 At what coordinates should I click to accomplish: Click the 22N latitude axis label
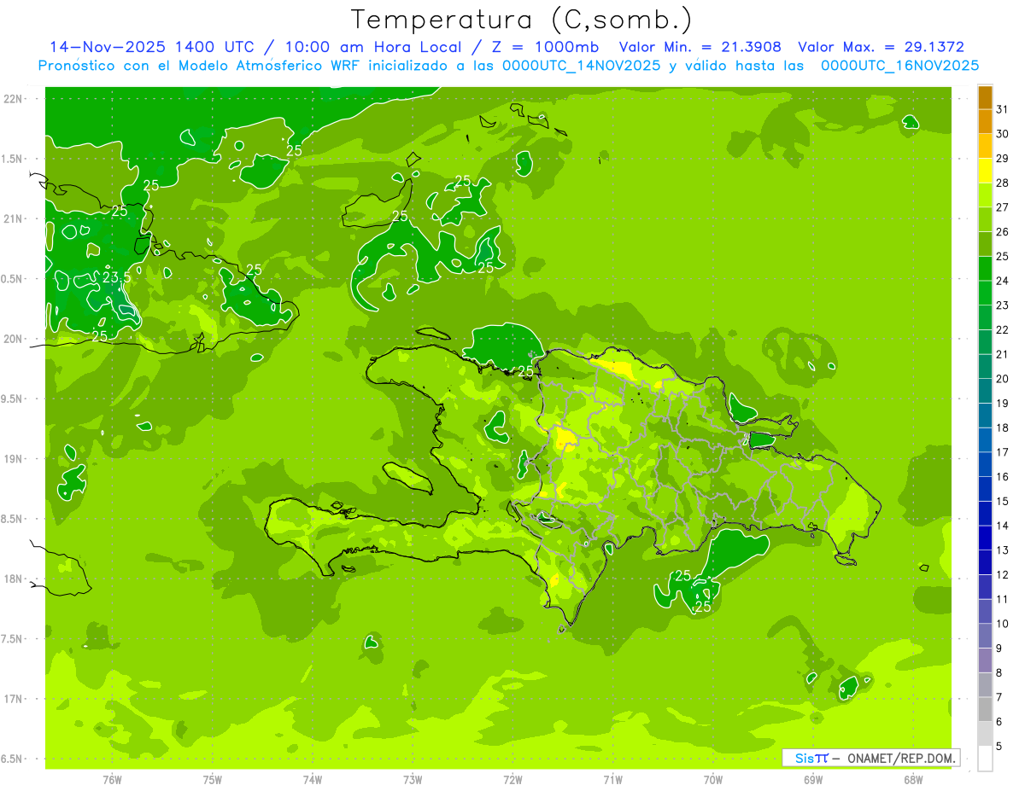coord(13,99)
